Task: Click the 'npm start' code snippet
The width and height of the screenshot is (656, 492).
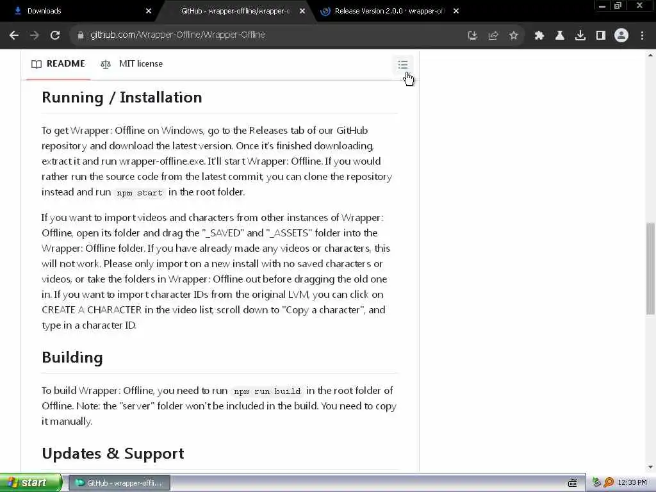Action: pos(139,193)
